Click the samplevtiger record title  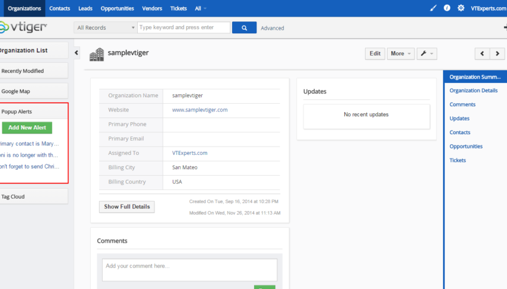point(128,52)
